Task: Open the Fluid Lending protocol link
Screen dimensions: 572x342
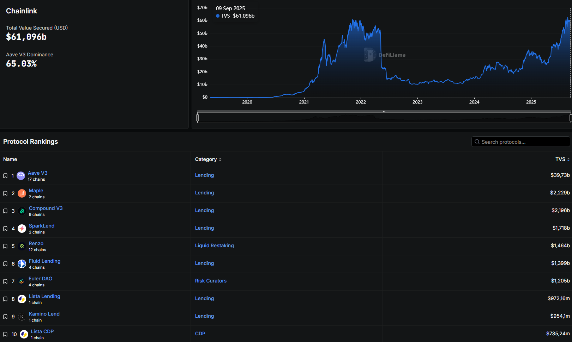Action: pyautogui.click(x=44, y=261)
